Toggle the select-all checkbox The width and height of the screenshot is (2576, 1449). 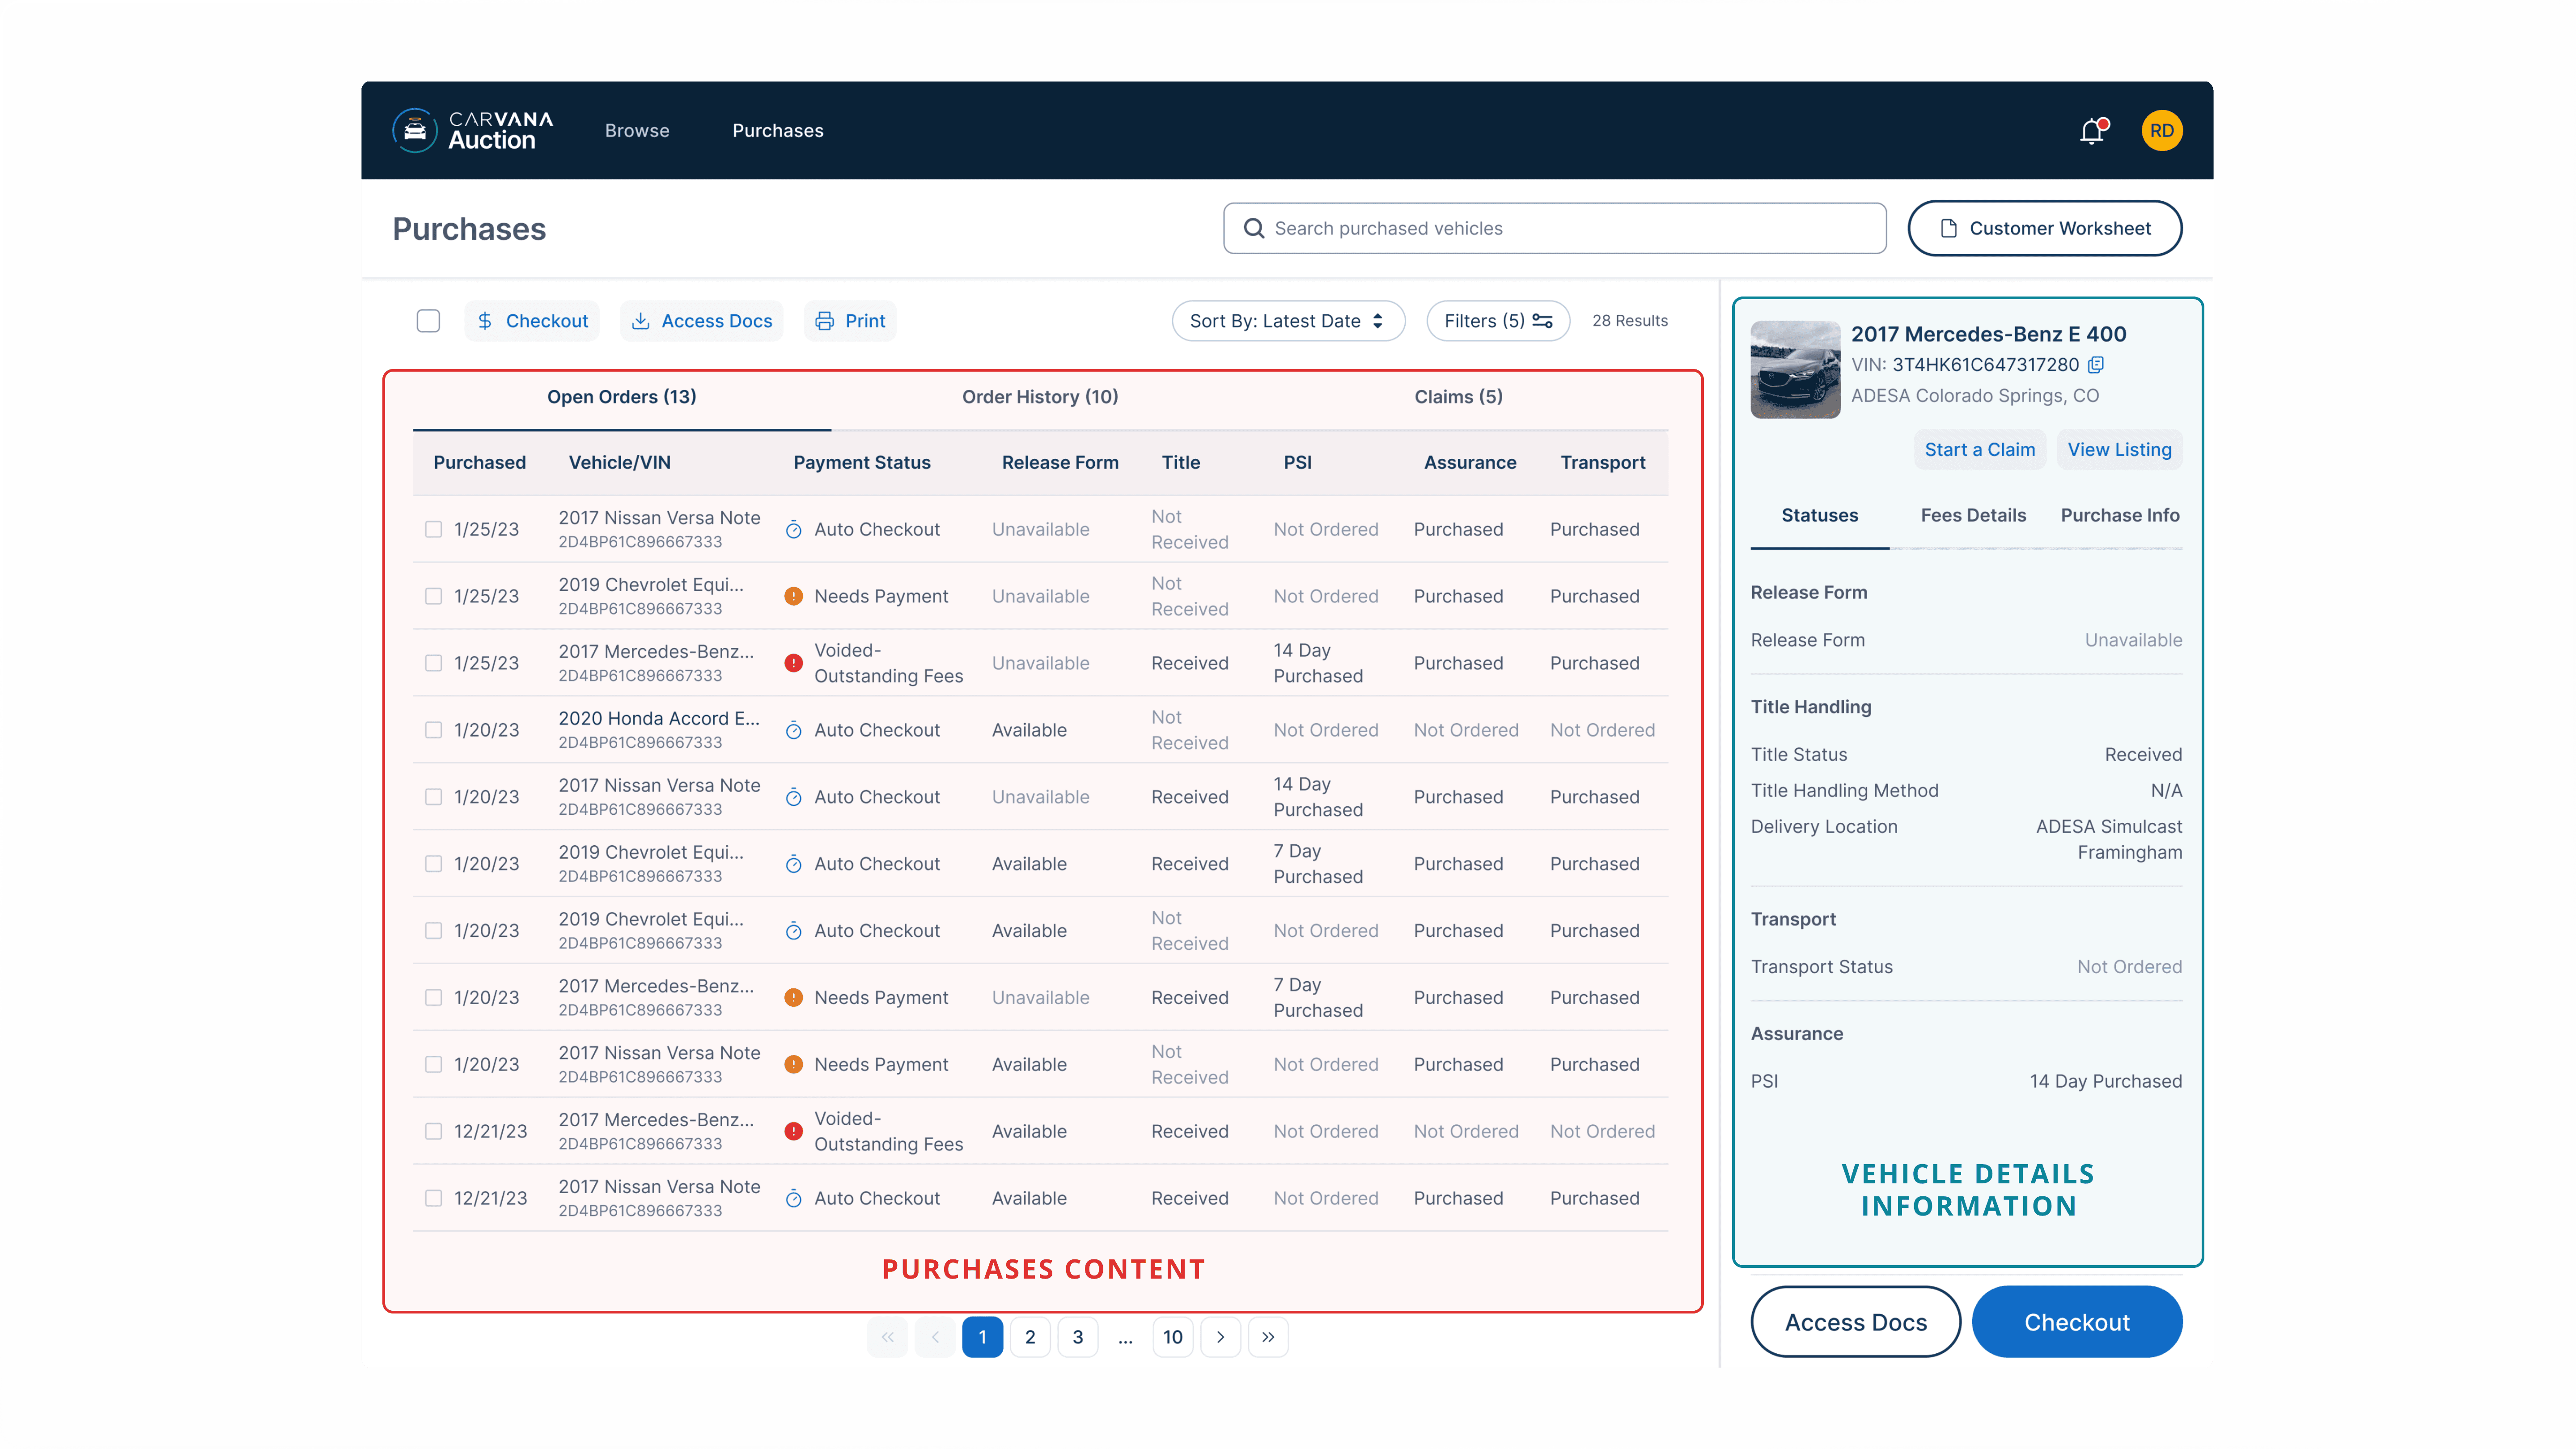coord(428,321)
